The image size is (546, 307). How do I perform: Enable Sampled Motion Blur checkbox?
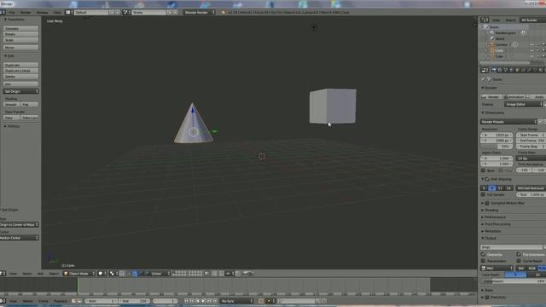(x=487, y=203)
